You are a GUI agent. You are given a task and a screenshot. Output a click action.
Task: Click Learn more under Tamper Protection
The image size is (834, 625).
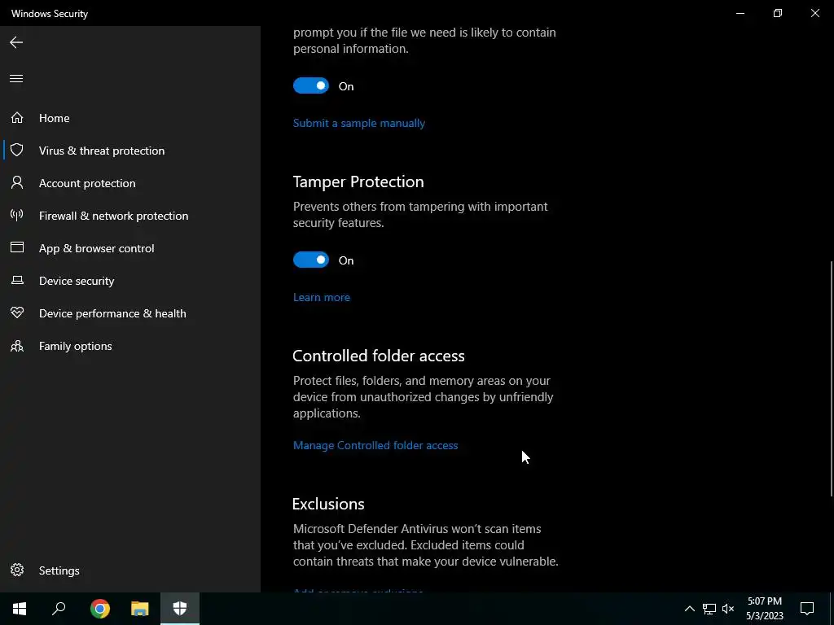pos(321,297)
